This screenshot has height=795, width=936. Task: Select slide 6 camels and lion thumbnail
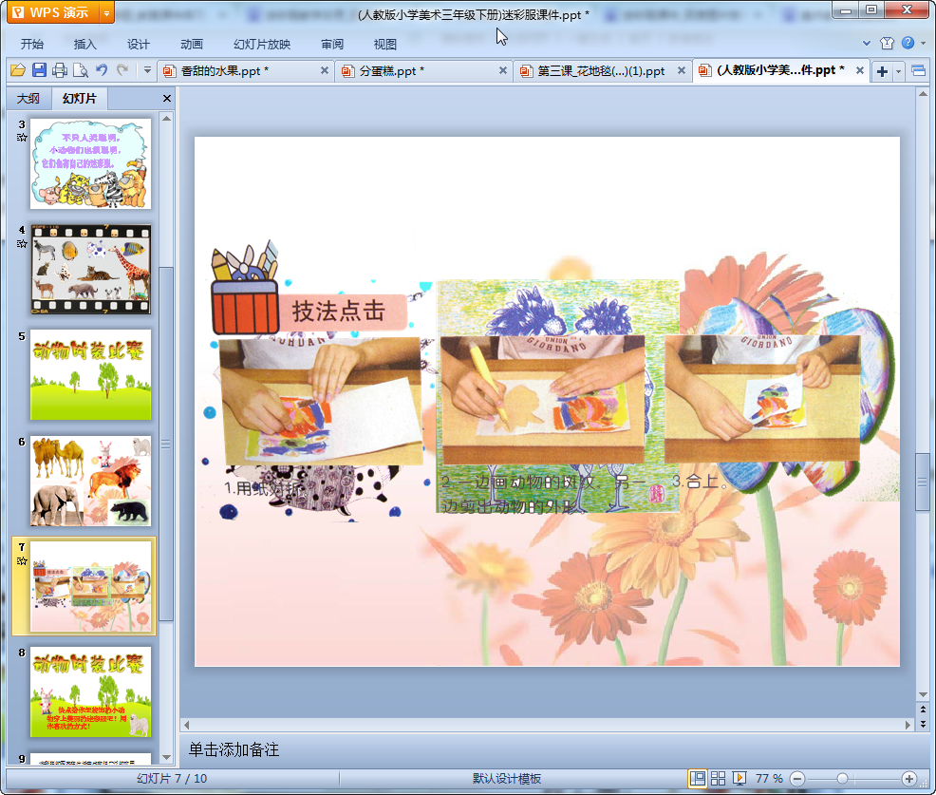pos(91,481)
